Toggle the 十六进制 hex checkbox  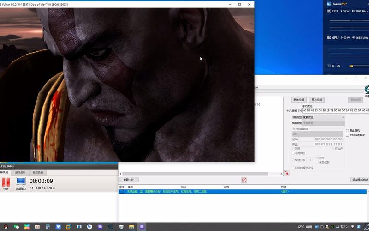(300, 111)
